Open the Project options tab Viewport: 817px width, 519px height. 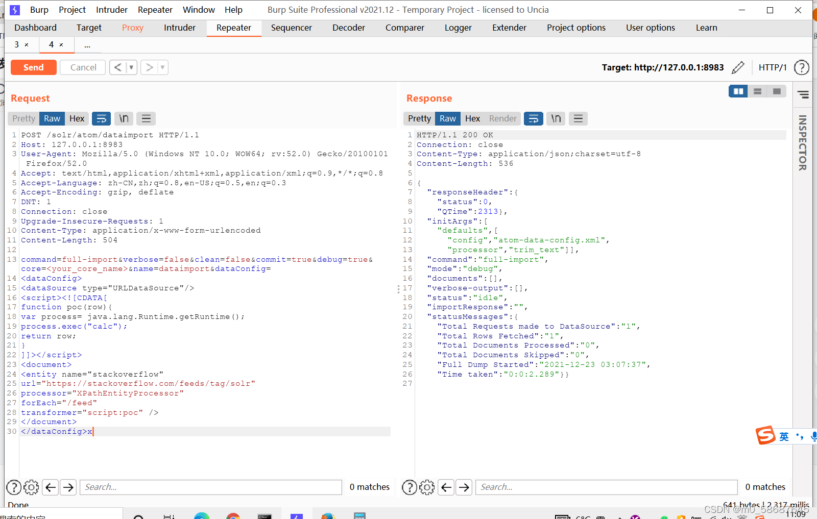point(576,28)
